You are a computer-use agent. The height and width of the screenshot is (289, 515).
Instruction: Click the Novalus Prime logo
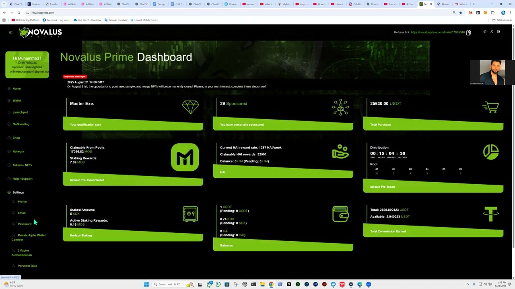tap(40, 33)
